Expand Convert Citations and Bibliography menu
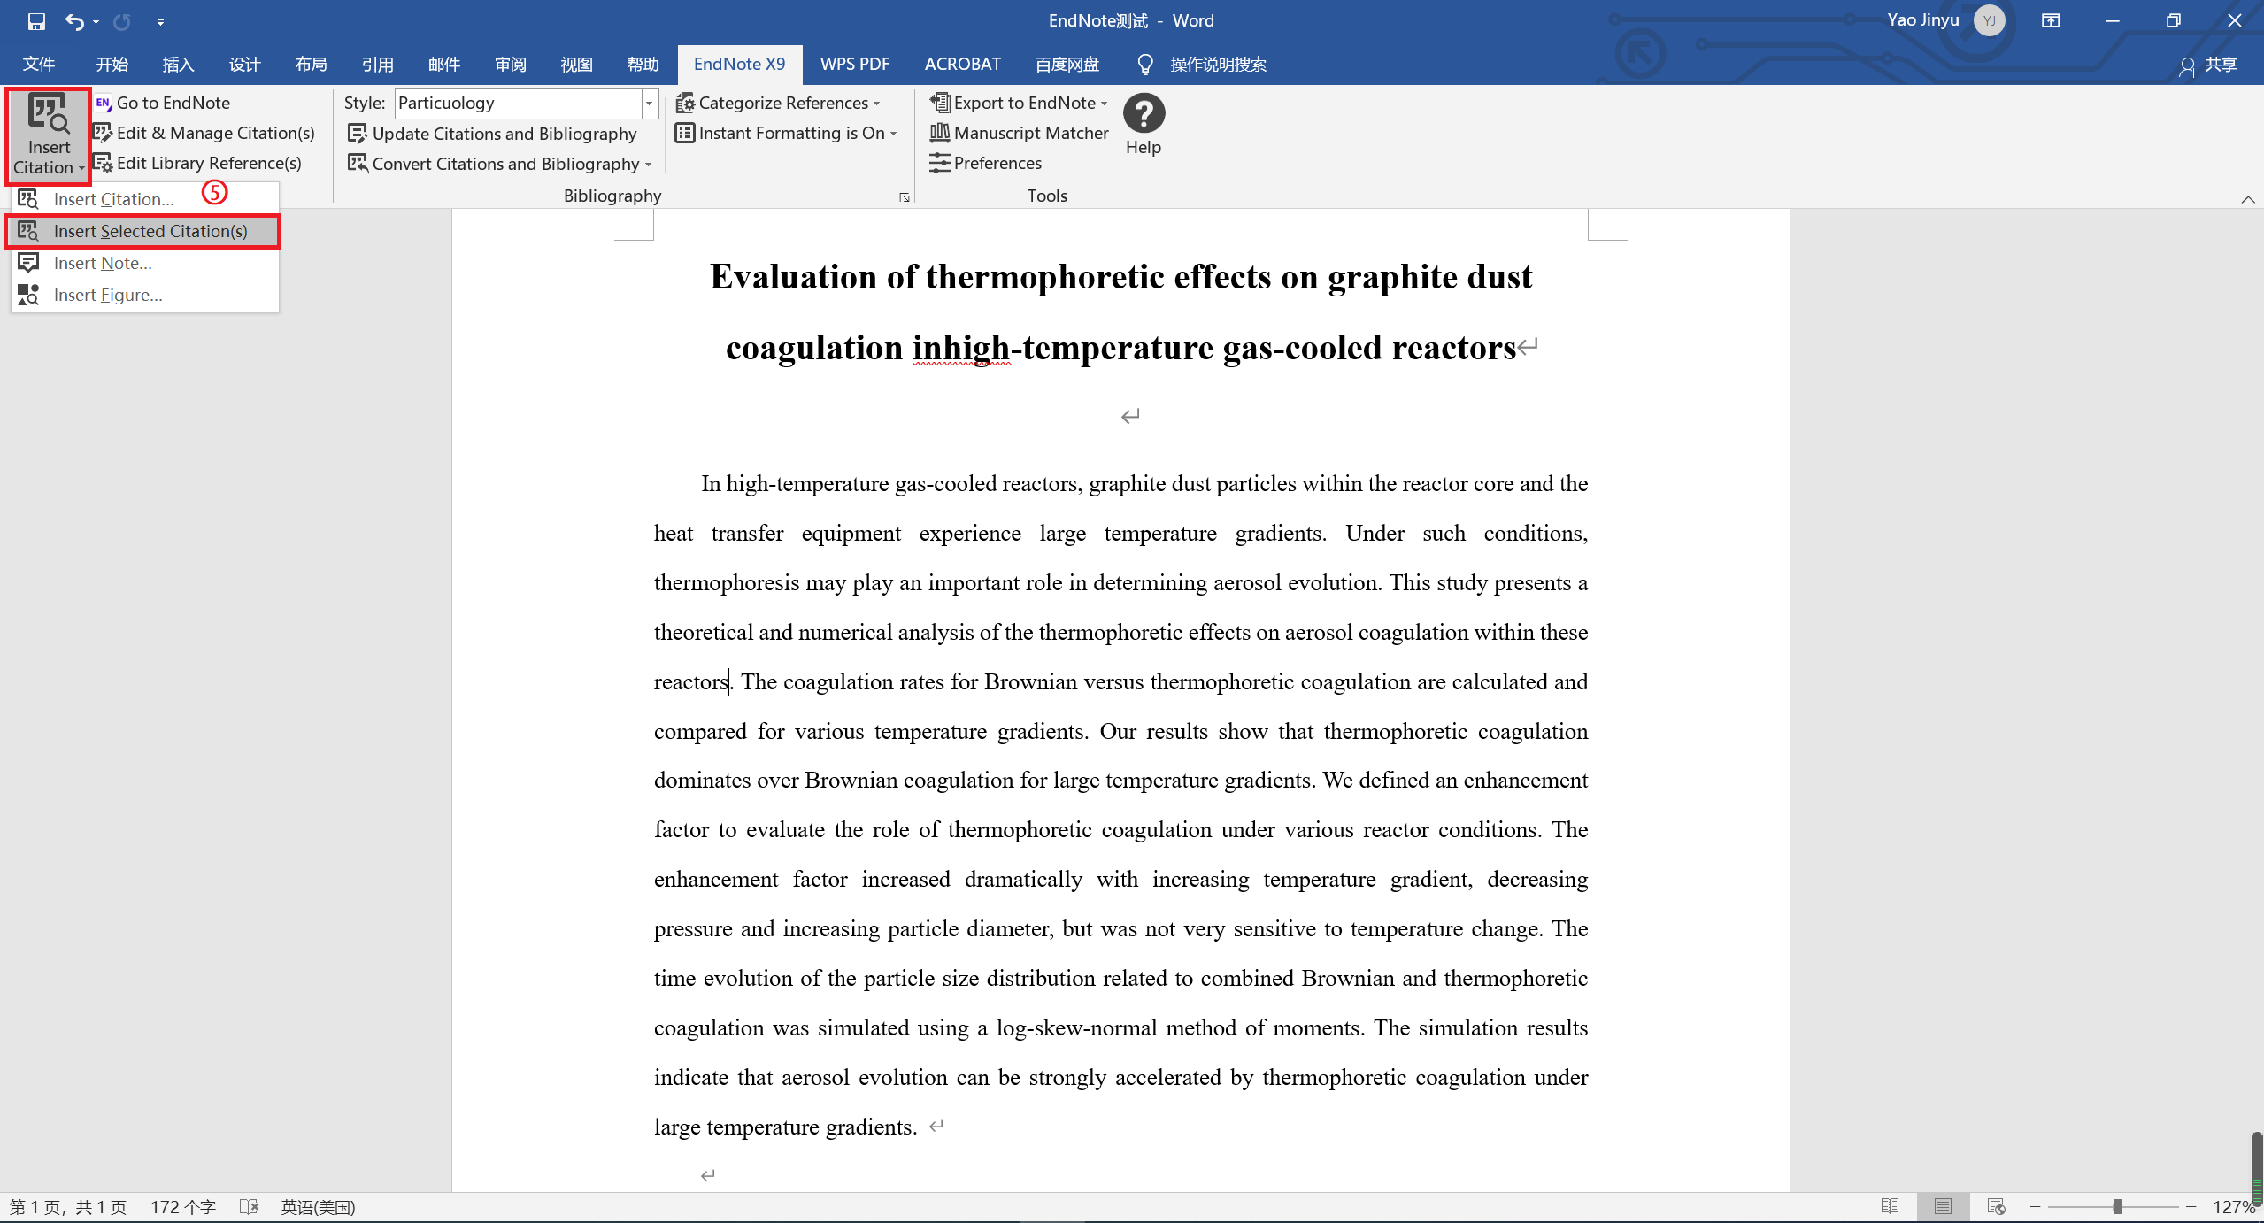This screenshot has height=1223, width=2264. point(500,164)
